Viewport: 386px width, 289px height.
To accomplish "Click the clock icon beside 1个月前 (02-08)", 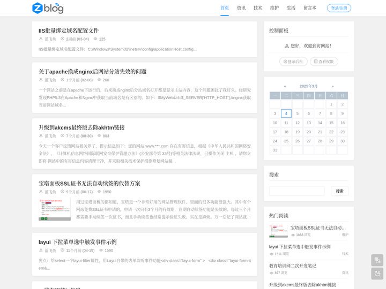I will 62,80.
